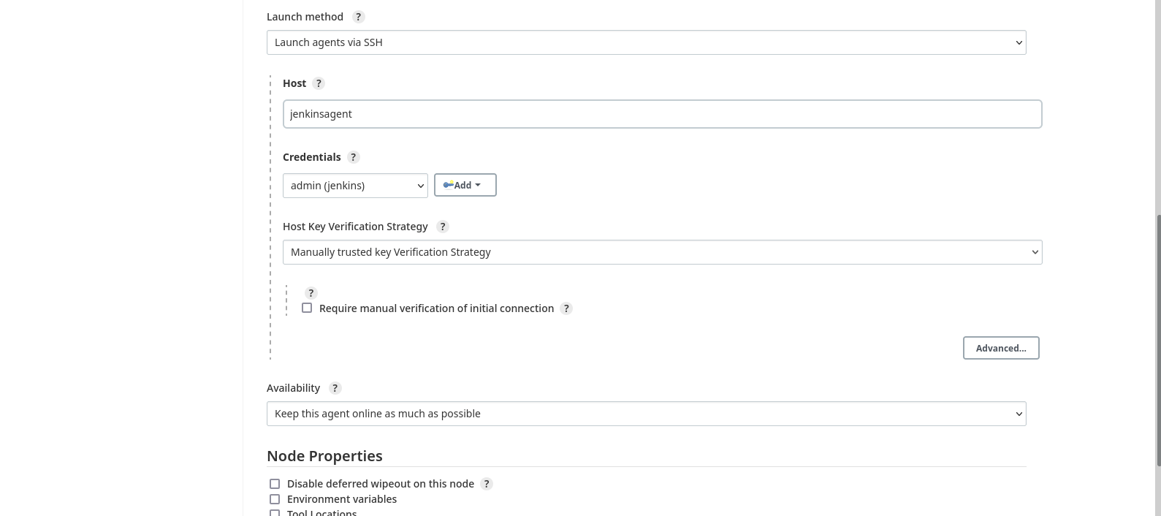Enable Disable deferred wipeout on this node
Image resolution: width=1161 pixels, height=516 pixels.
[275, 483]
